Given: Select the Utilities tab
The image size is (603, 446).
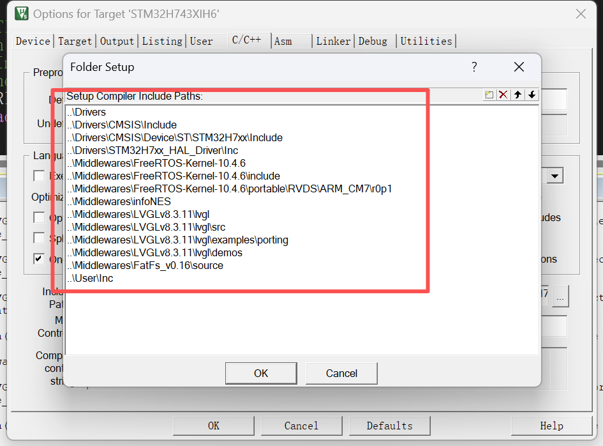Looking at the screenshot, I should [x=426, y=41].
